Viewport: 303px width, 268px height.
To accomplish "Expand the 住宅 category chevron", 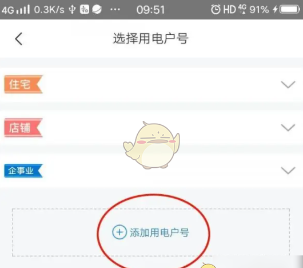I will click(288, 85).
